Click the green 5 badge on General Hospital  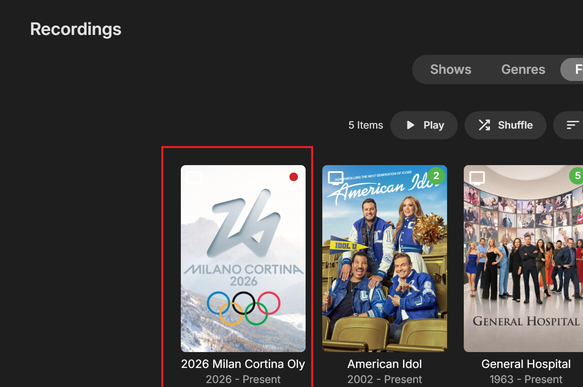[x=577, y=175]
